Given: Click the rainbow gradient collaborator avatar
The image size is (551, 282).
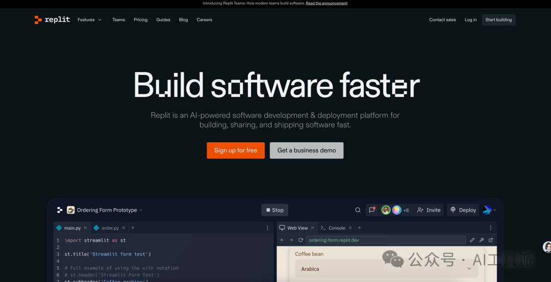Looking at the screenshot, I should point(397,210).
